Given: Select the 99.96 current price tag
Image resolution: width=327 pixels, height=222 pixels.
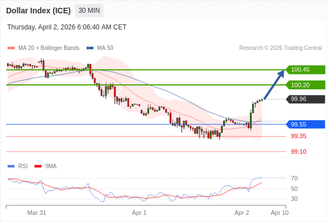Looking at the screenshot, I should (x=305, y=99).
